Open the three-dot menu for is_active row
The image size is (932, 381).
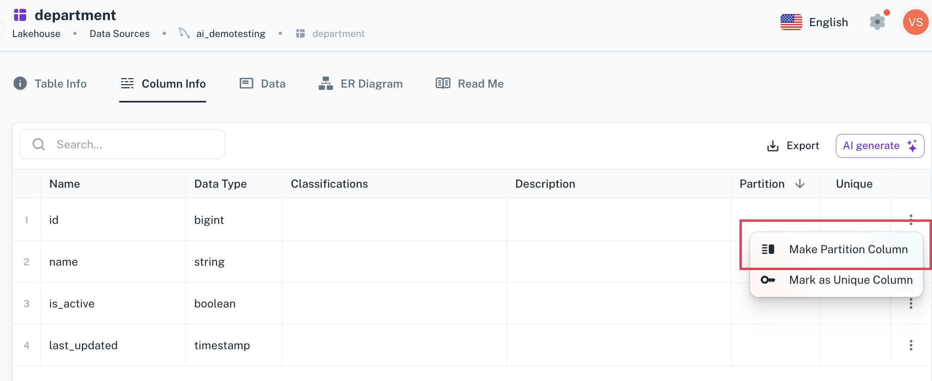pos(911,303)
